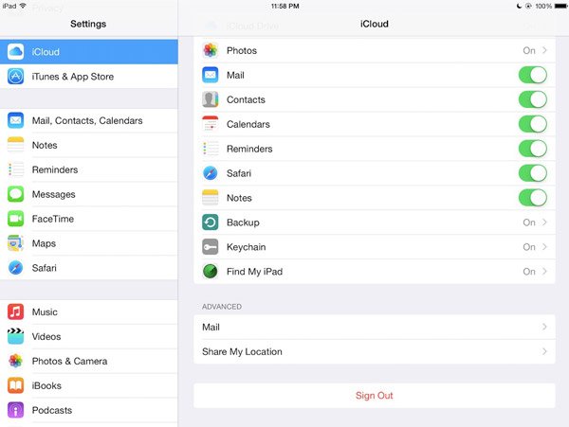Tap the Mail icon in iCloud list

[211, 75]
